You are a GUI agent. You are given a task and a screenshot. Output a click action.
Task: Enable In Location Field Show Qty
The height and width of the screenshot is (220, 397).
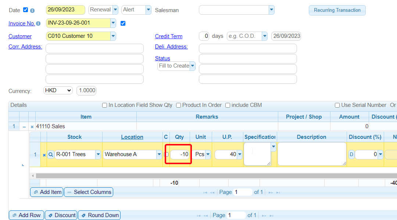[104, 105]
